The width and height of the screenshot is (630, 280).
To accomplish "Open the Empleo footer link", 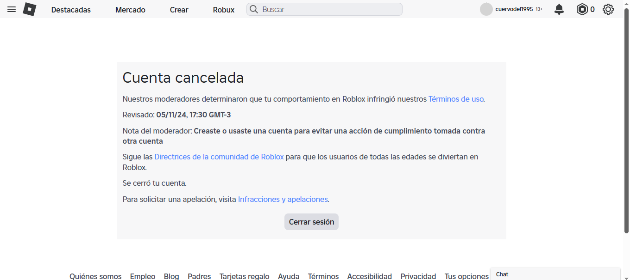I will click(x=143, y=276).
